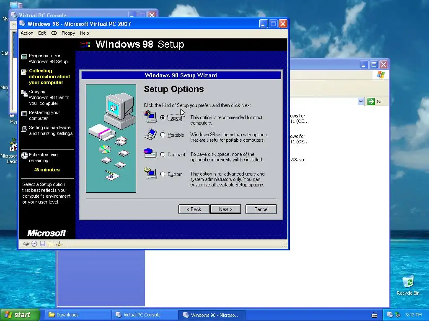Select the Custom setup radio button
The width and height of the screenshot is (429, 321).
pyautogui.click(x=163, y=174)
